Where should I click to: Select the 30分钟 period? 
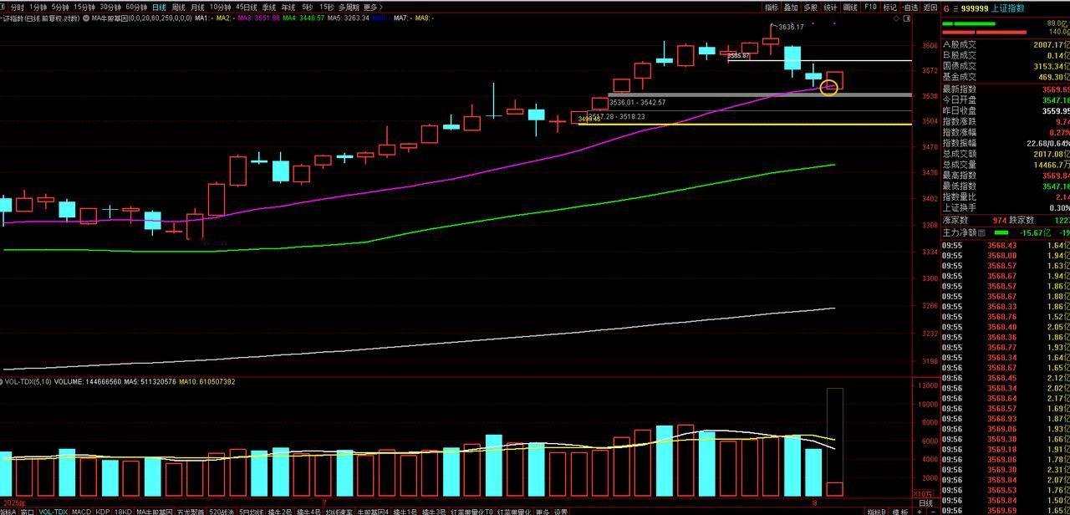[110, 7]
